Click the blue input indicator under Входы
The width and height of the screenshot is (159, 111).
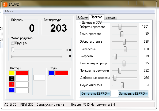51,73
